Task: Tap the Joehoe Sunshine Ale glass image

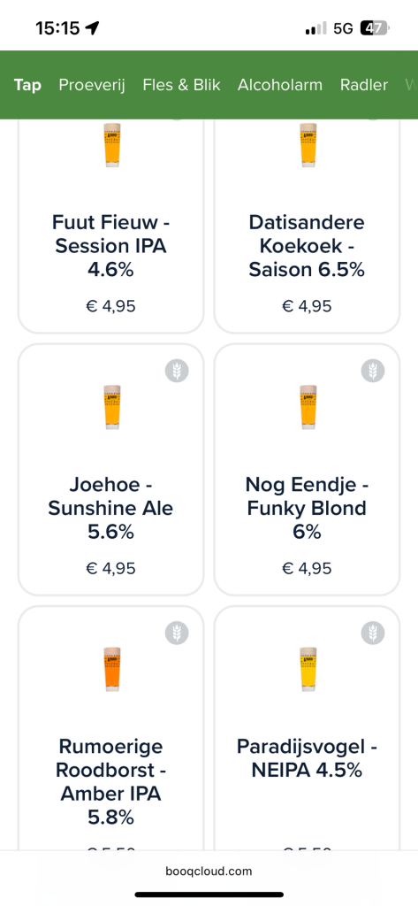Action: [x=112, y=407]
